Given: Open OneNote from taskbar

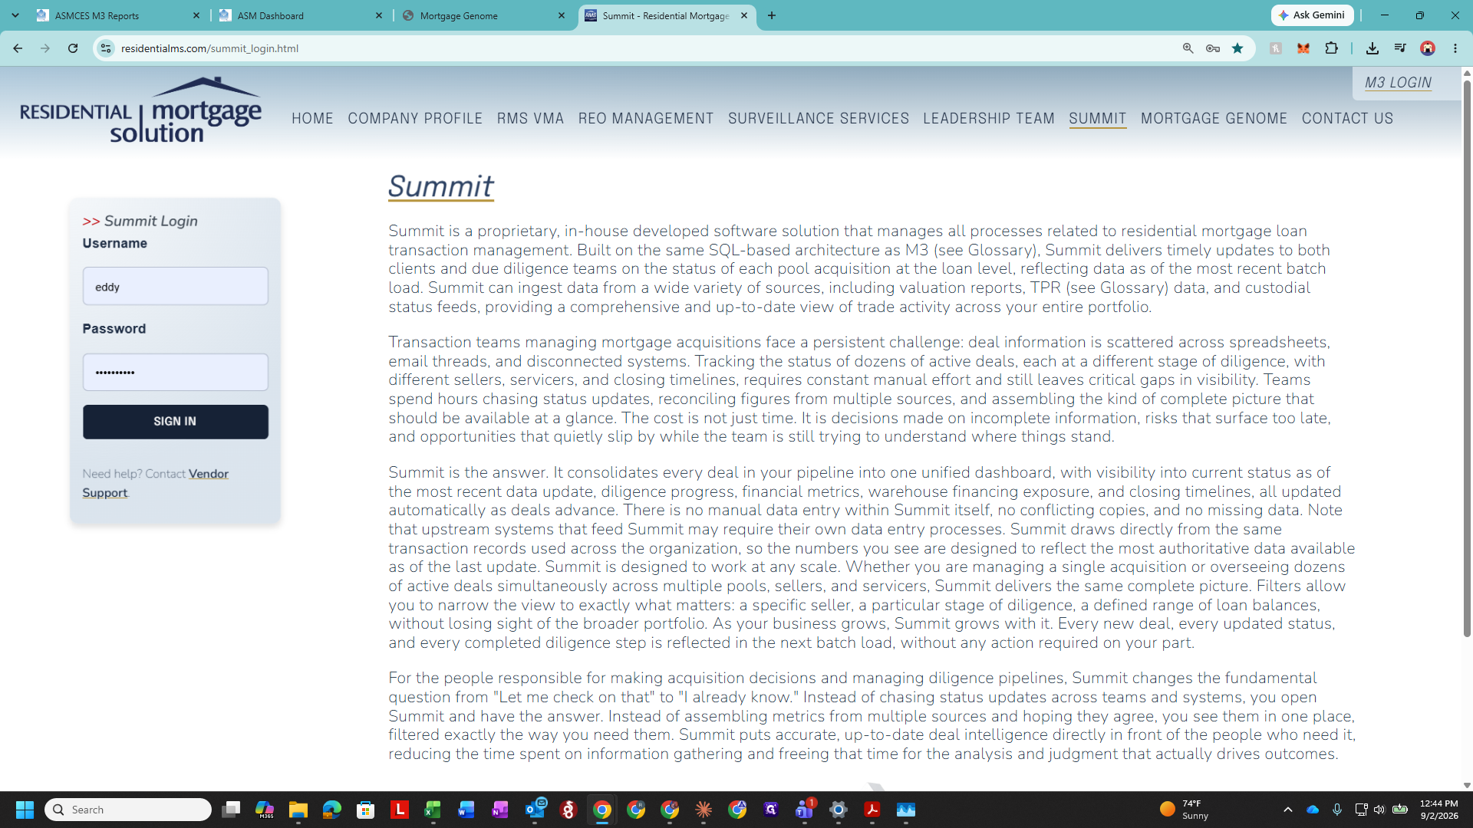Looking at the screenshot, I should 500,810.
